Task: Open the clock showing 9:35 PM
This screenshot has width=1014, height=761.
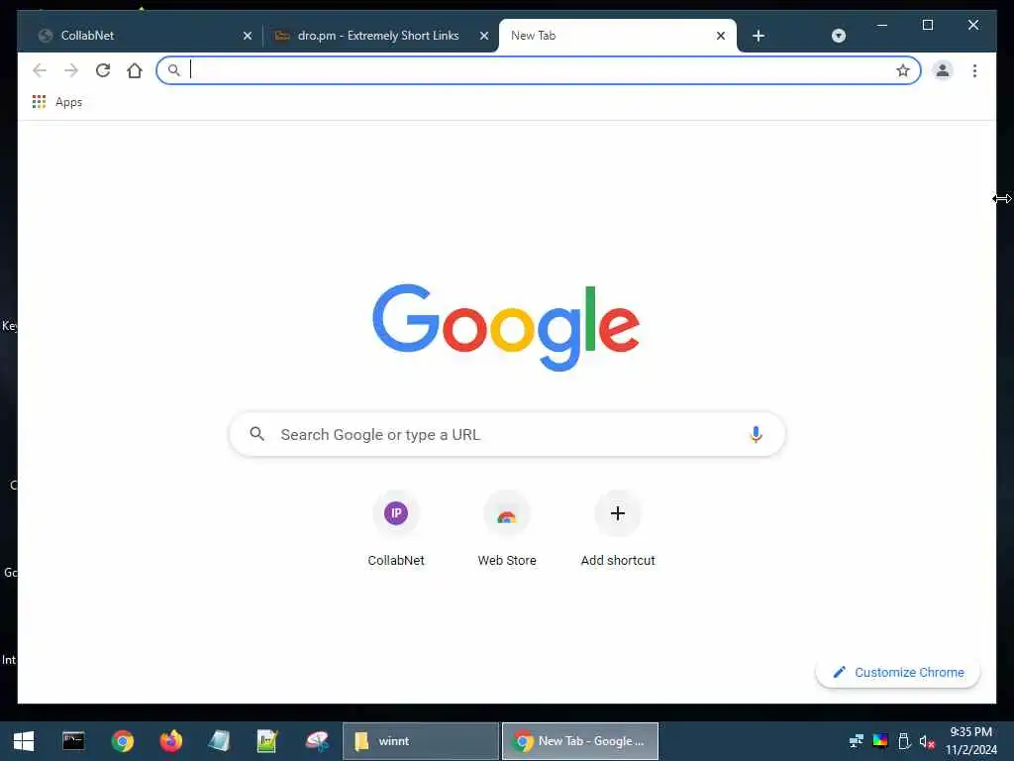Action: pos(970,741)
